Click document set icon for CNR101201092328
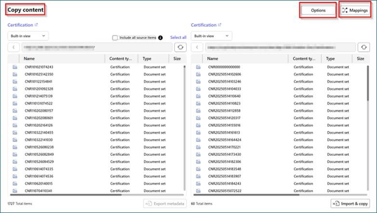The height and width of the screenshot is (213, 377). [15, 89]
